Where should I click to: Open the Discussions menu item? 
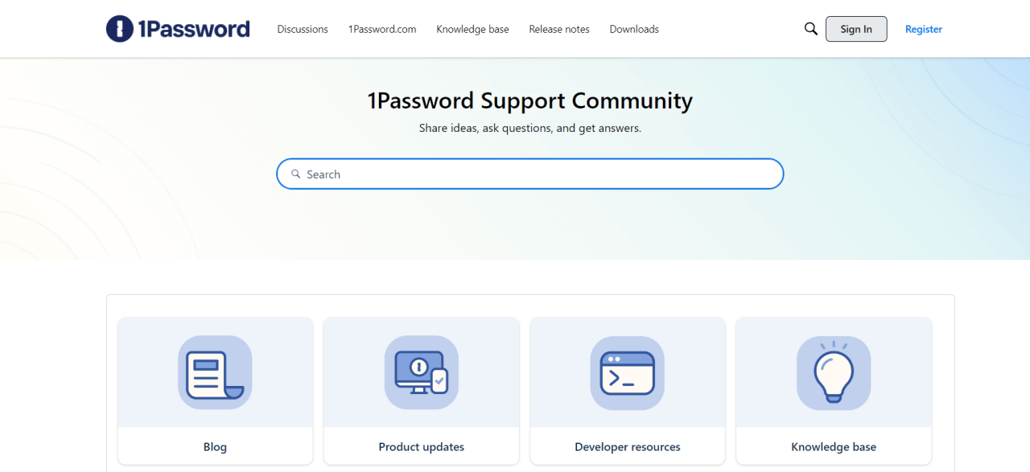tap(302, 29)
